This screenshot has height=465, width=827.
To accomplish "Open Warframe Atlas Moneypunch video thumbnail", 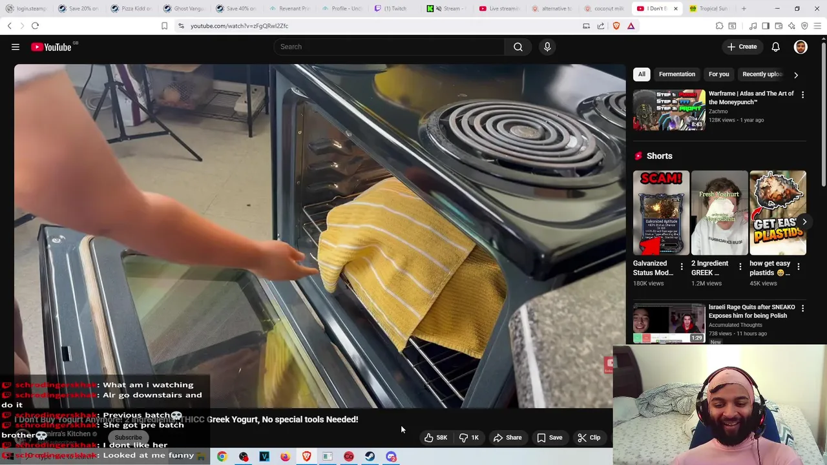I will (x=669, y=110).
